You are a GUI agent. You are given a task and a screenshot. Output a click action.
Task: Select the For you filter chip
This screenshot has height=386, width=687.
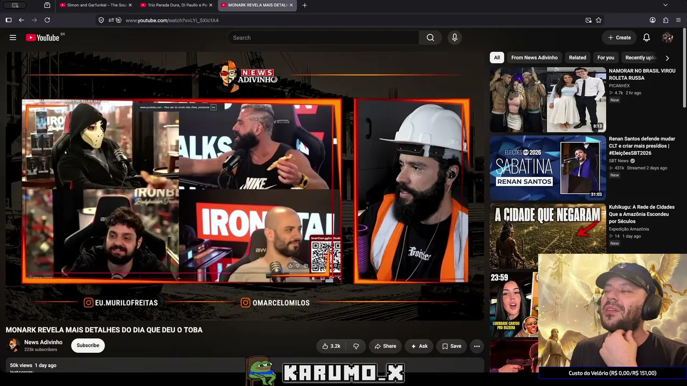tap(605, 58)
